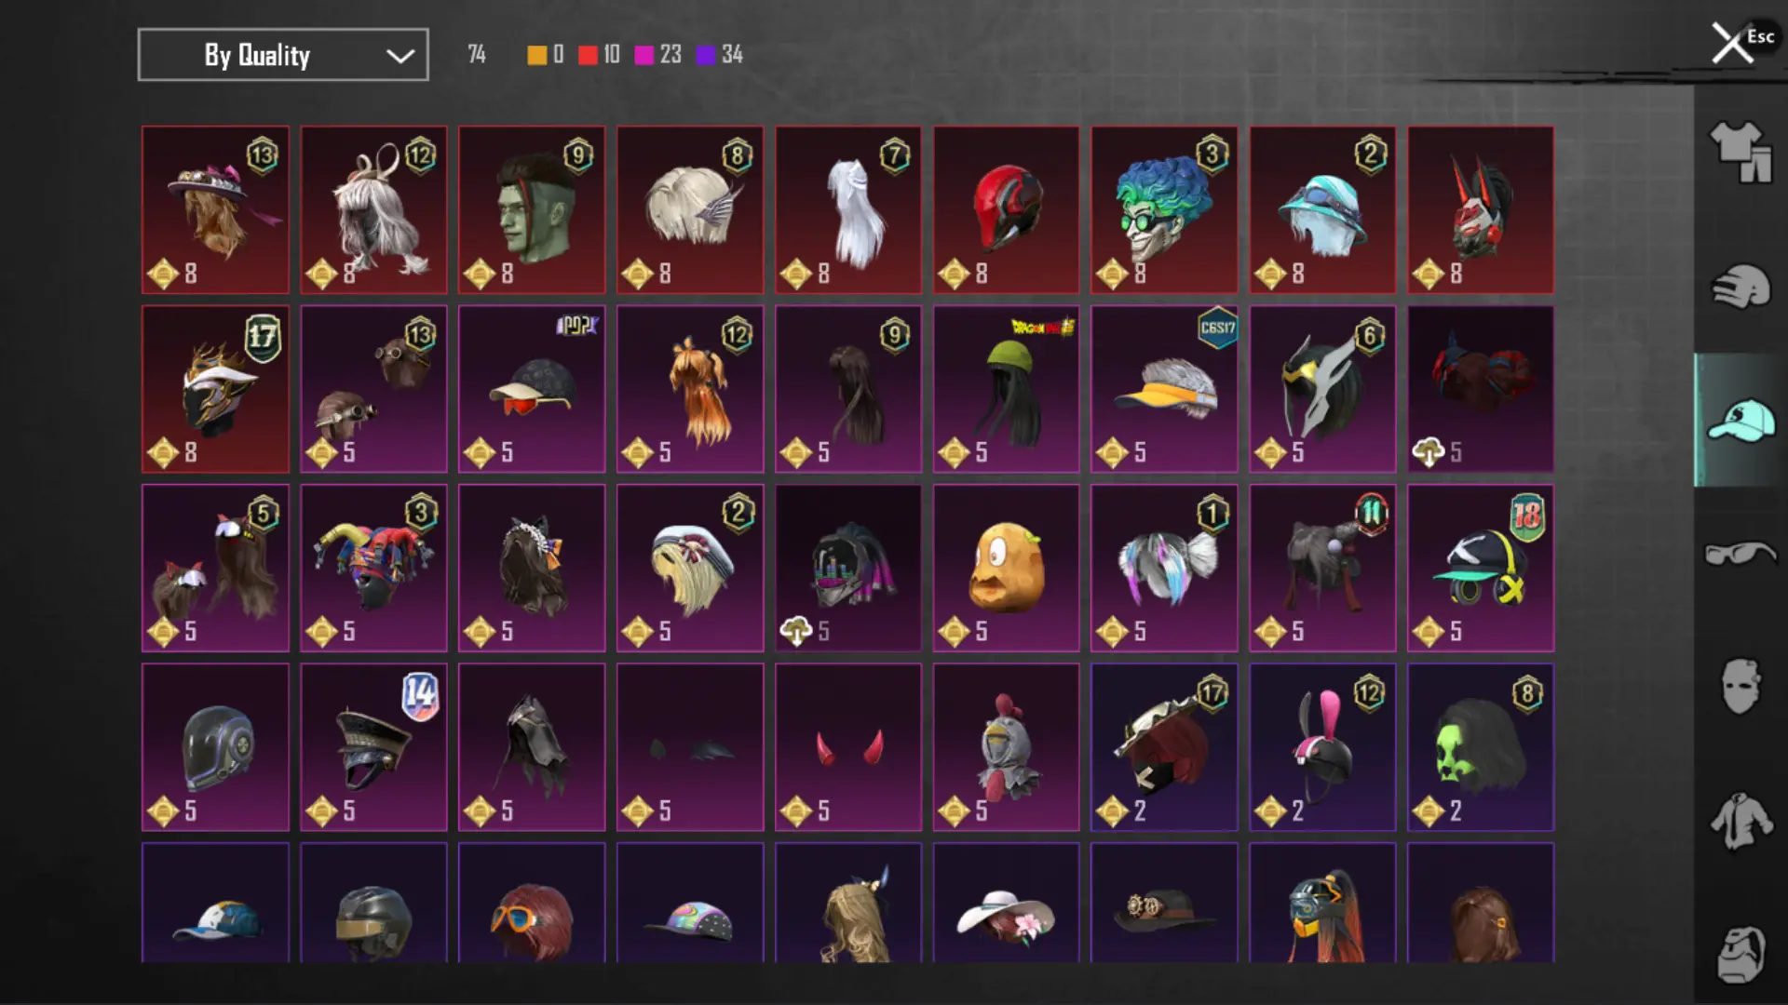Select the cap headwear category icon
The width and height of the screenshot is (1788, 1005).
[1740, 420]
